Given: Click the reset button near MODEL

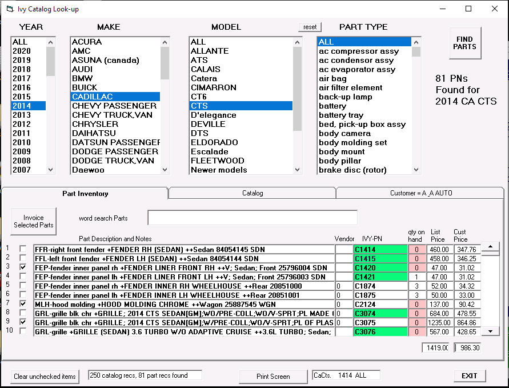Looking at the screenshot, I should coord(310,27).
